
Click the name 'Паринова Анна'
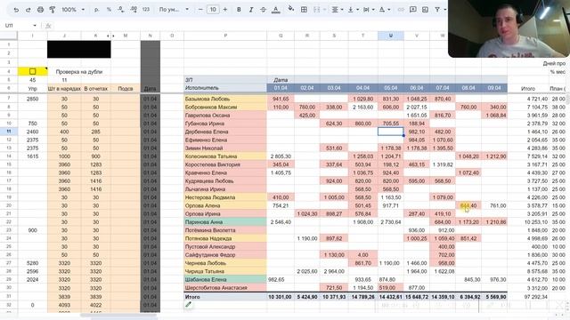204,222
